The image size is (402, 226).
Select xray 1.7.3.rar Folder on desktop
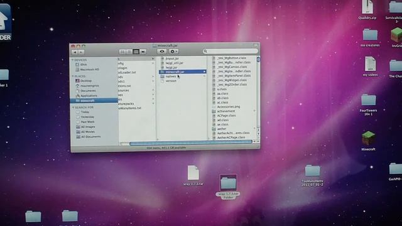coord(228,186)
